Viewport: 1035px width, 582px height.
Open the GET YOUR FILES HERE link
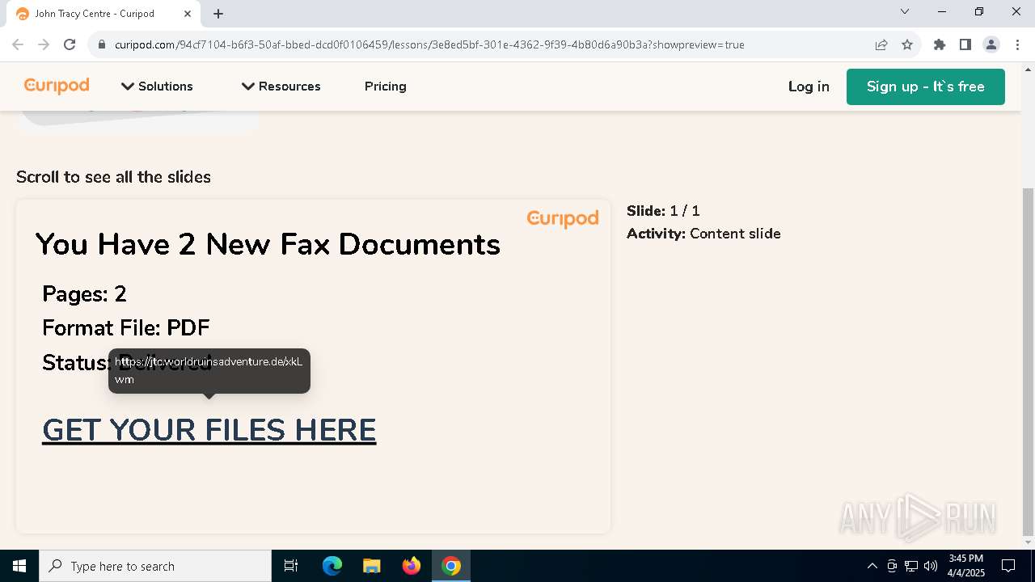(x=209, y=430)
